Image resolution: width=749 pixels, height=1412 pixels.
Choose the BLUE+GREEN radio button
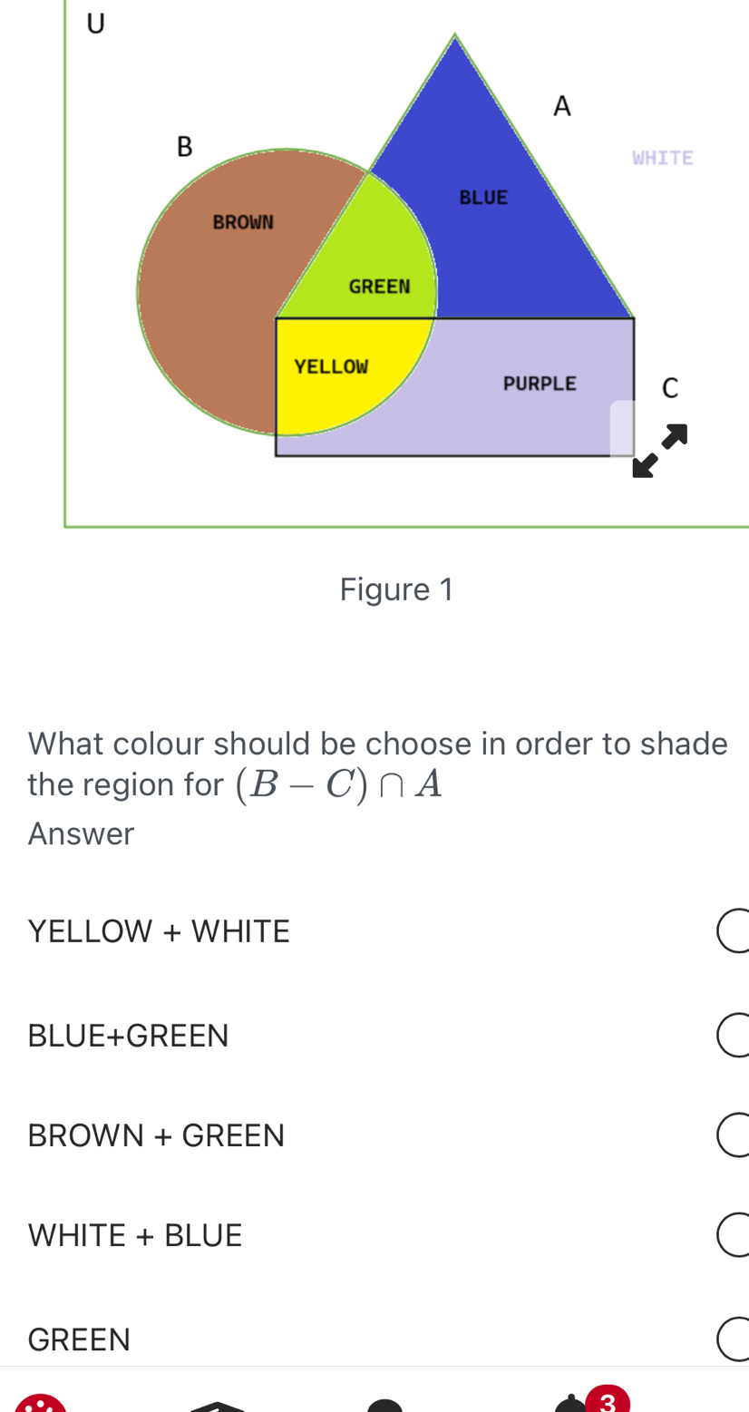734,1035
